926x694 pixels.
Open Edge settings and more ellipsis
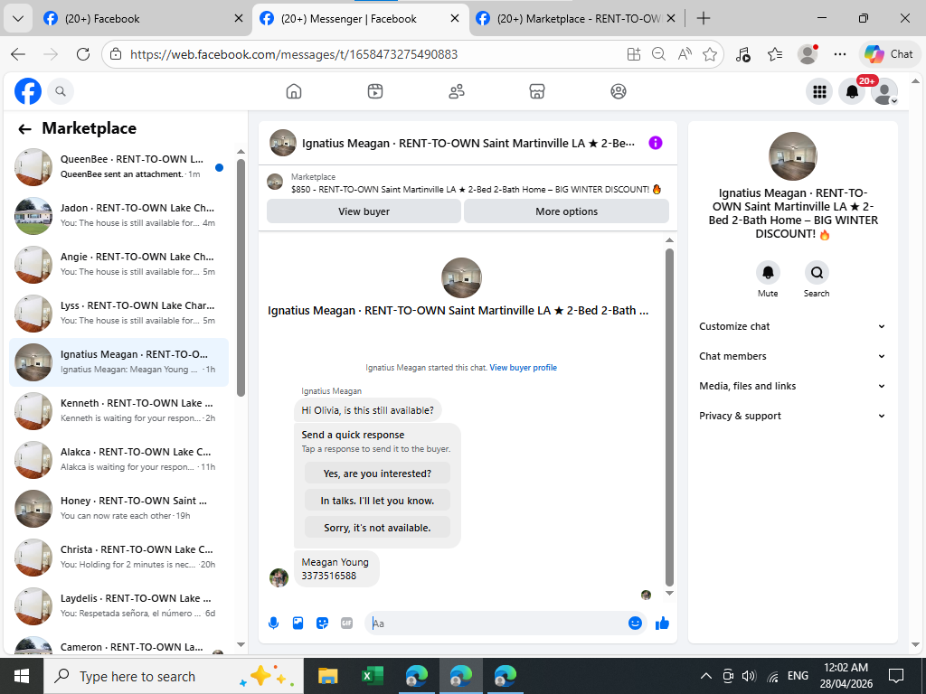coord(840,54)
